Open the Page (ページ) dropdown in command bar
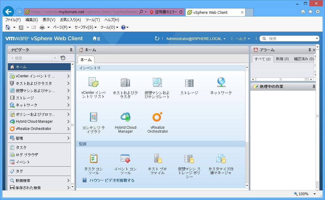325x200 pixels. pos(62,27)
